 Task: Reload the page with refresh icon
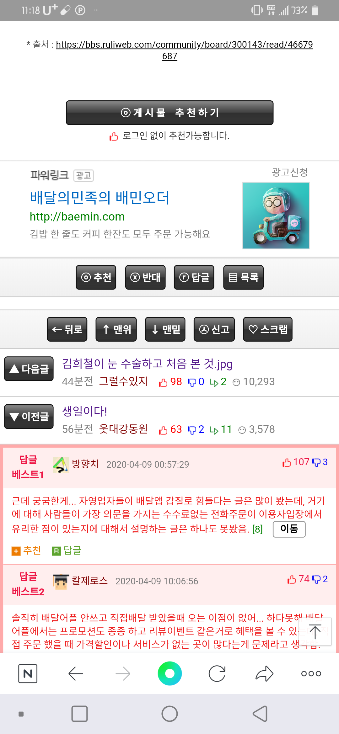[217, 673]
